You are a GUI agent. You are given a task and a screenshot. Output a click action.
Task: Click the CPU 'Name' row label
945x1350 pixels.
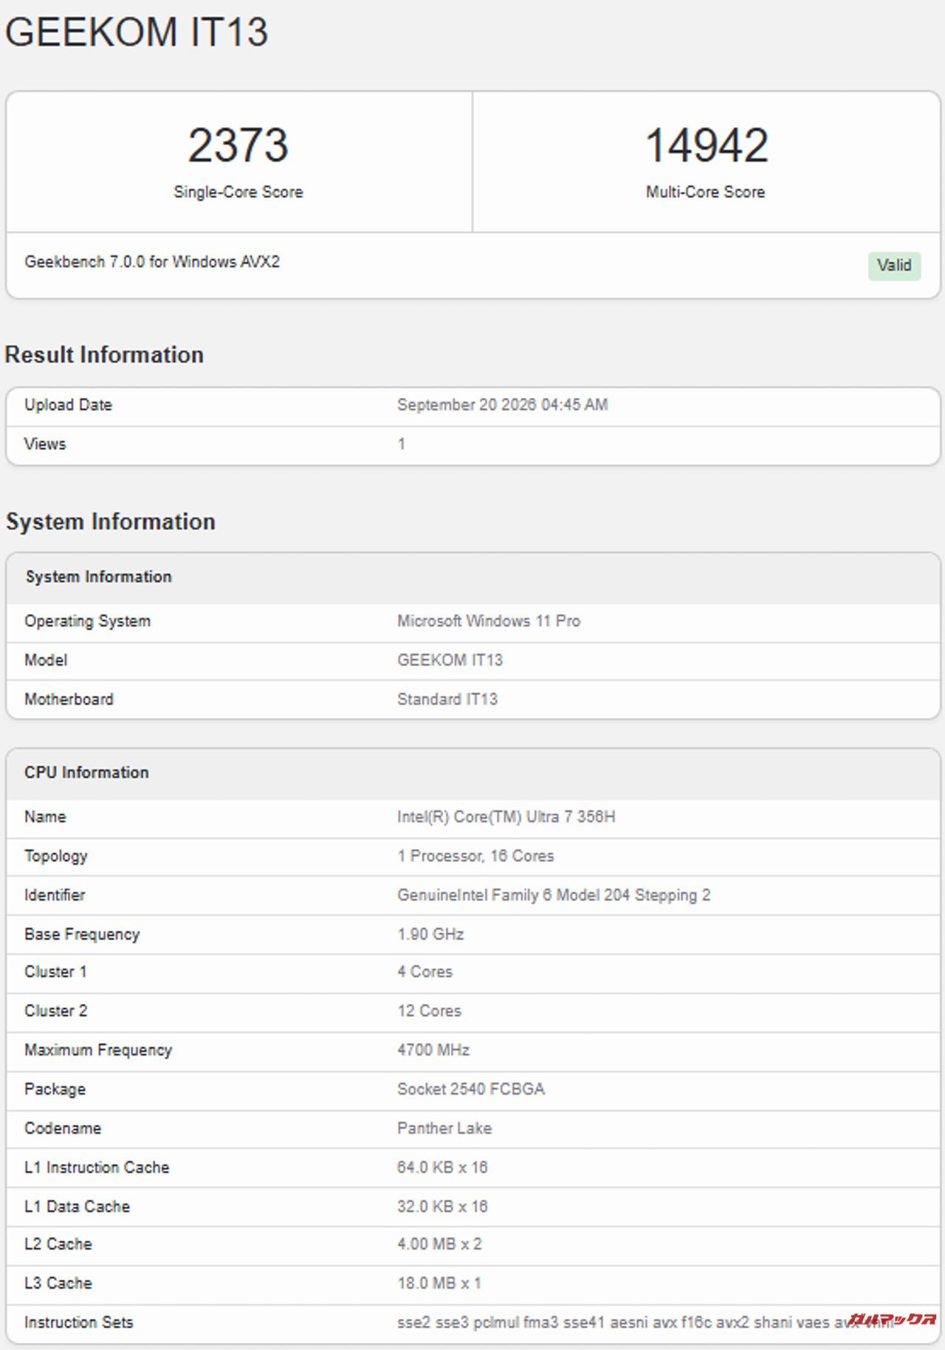pyautogui.click(x=45, y=816)
